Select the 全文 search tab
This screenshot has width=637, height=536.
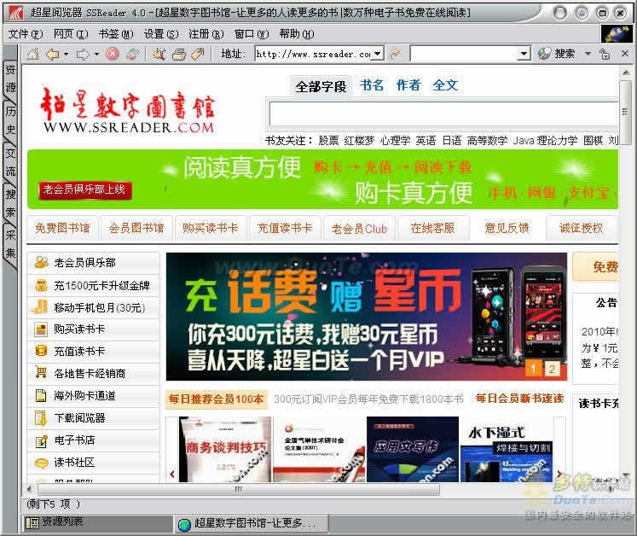[x=445, y=85]
